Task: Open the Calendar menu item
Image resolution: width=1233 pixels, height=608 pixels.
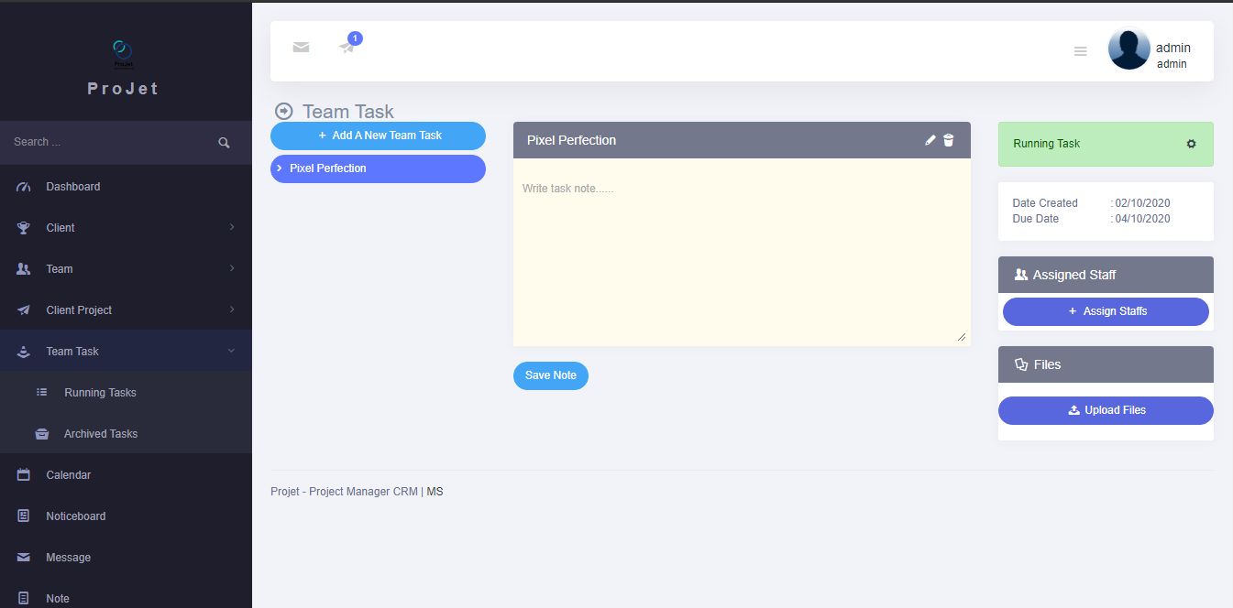Action: pos(126,475)
